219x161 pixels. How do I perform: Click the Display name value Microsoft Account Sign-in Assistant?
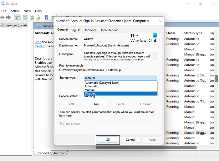(106, 45)
